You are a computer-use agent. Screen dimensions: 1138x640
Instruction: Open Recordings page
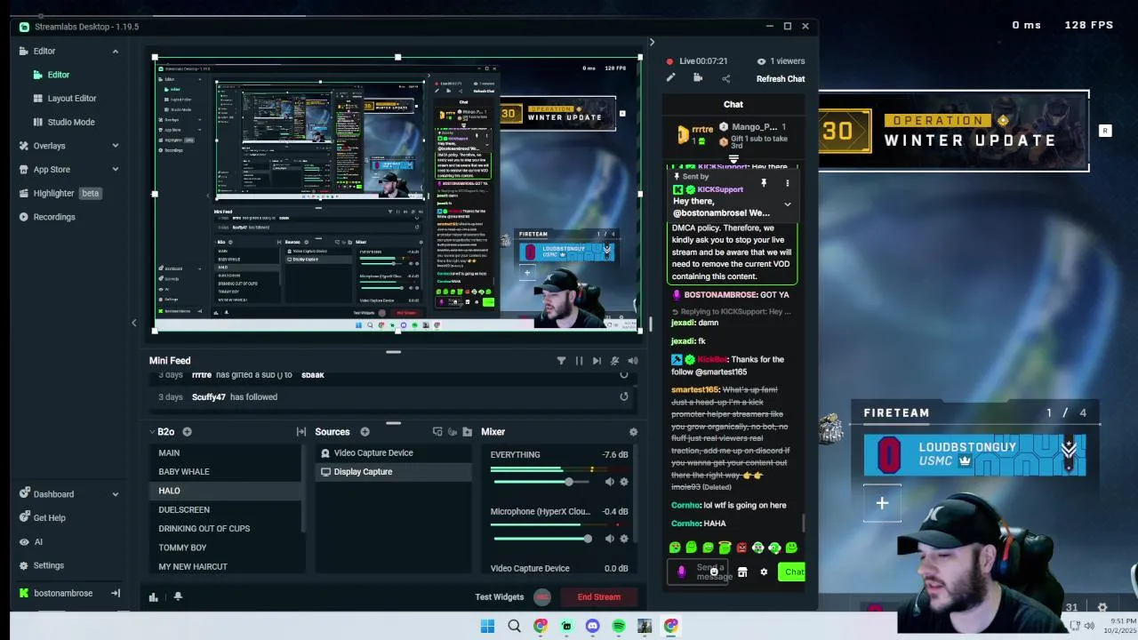pyautogui.click(x=54, y=217)
